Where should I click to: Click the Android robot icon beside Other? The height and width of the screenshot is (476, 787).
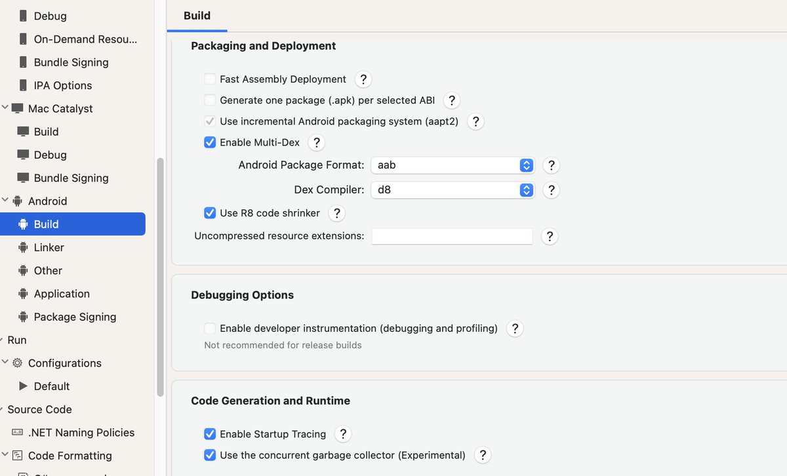tap(24, 271)
